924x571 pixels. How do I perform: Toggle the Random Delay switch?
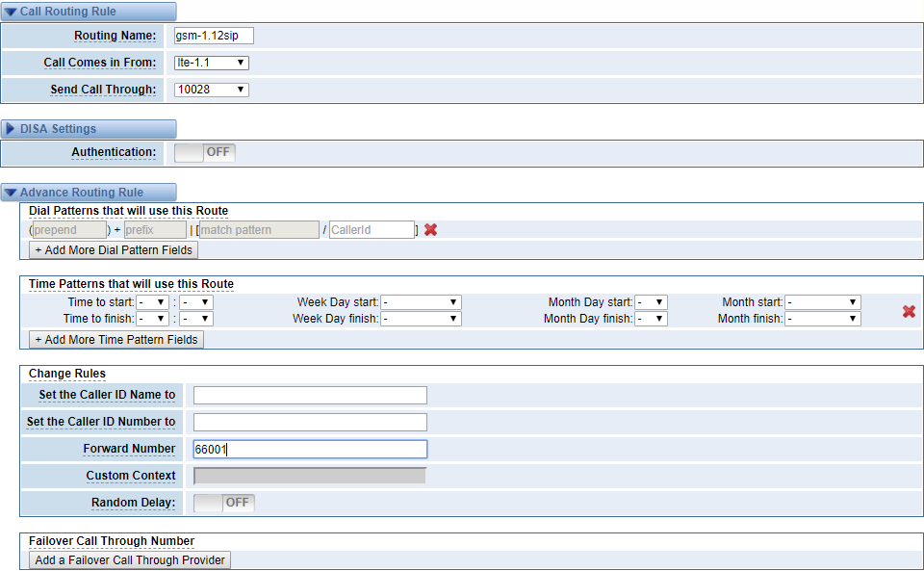tap(224, 503)
